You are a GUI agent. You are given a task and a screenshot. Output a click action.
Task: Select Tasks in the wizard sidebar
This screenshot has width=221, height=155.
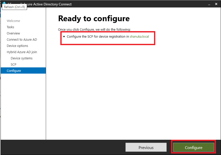coord(10,27)
